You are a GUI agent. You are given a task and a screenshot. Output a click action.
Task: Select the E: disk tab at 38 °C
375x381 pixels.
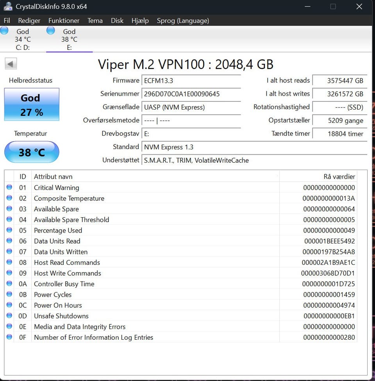69,39
